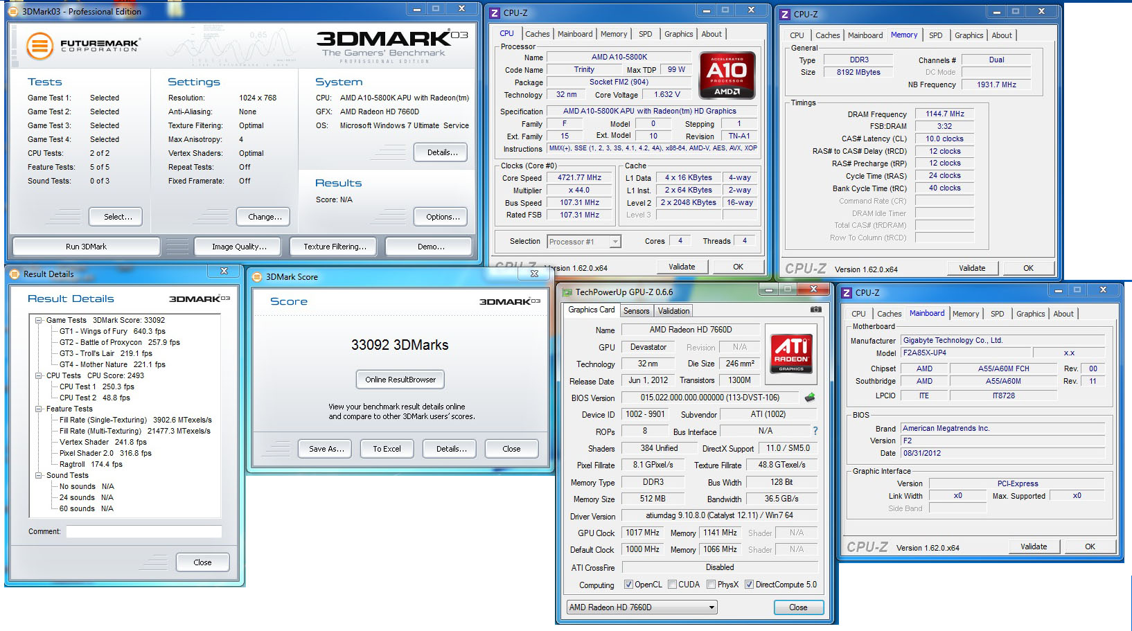The height and width of the screenshot is (631, 1132).
Task: Click Validate in the CPU-Z Mainboard window
Action: [x=1034, y=546]
